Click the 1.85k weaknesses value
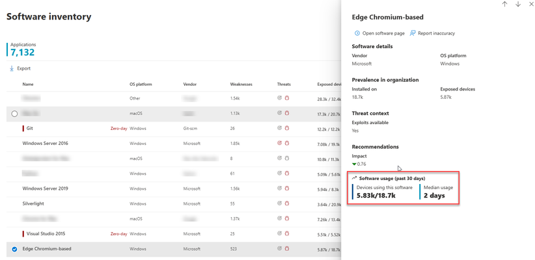535x260 pixels. pos(235,144)
